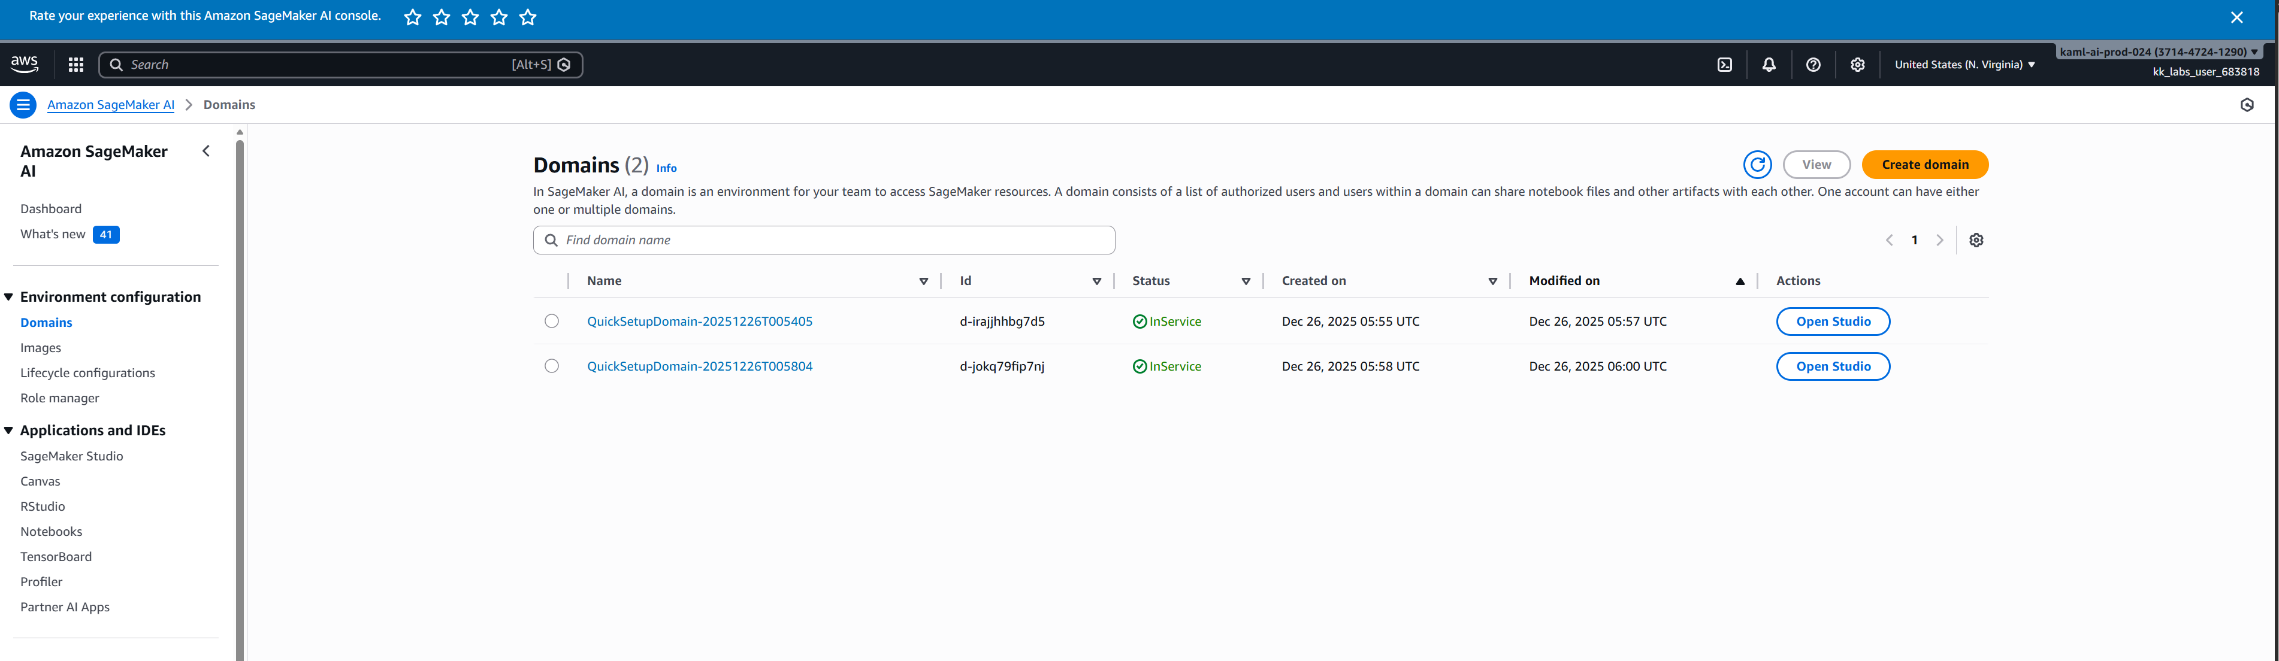Refresh the domains list
This screenshot has width=2279, height=661.
1757,165
